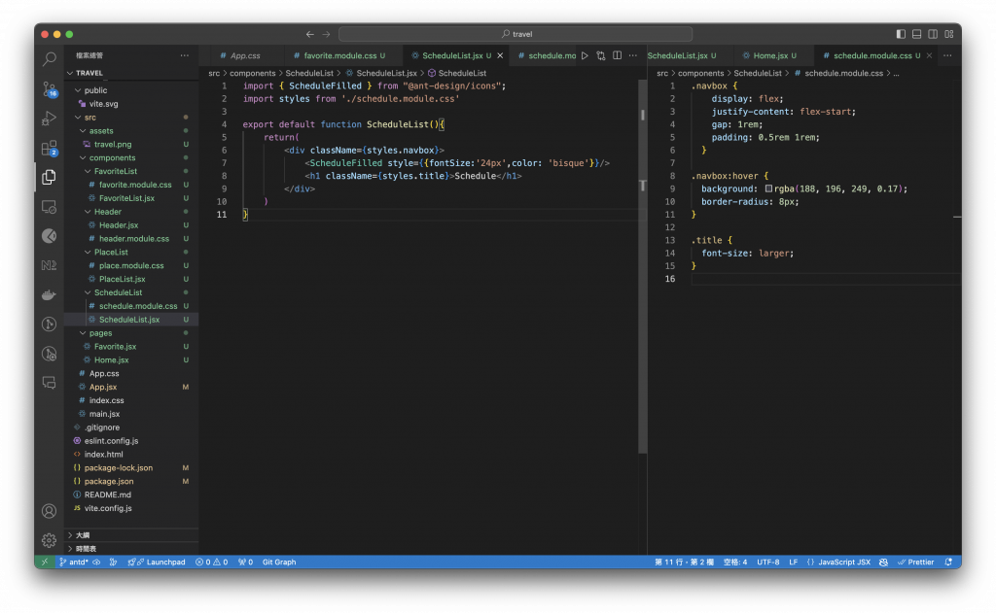Open Source Control view with 16 badge
This screenshot has height=614, width=996.
(x=49, y=88)
